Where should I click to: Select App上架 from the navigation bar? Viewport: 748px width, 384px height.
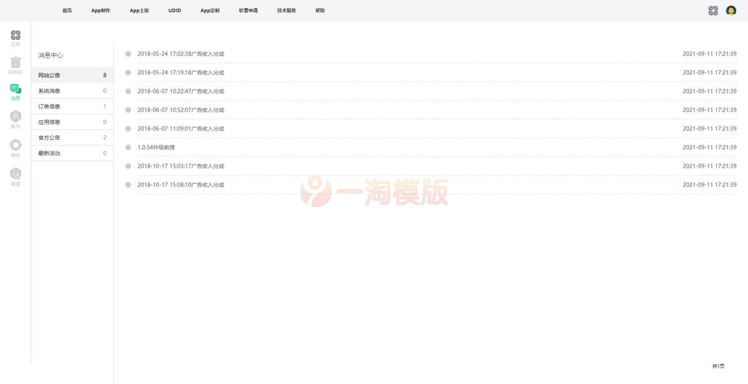(x=139, y=10)
